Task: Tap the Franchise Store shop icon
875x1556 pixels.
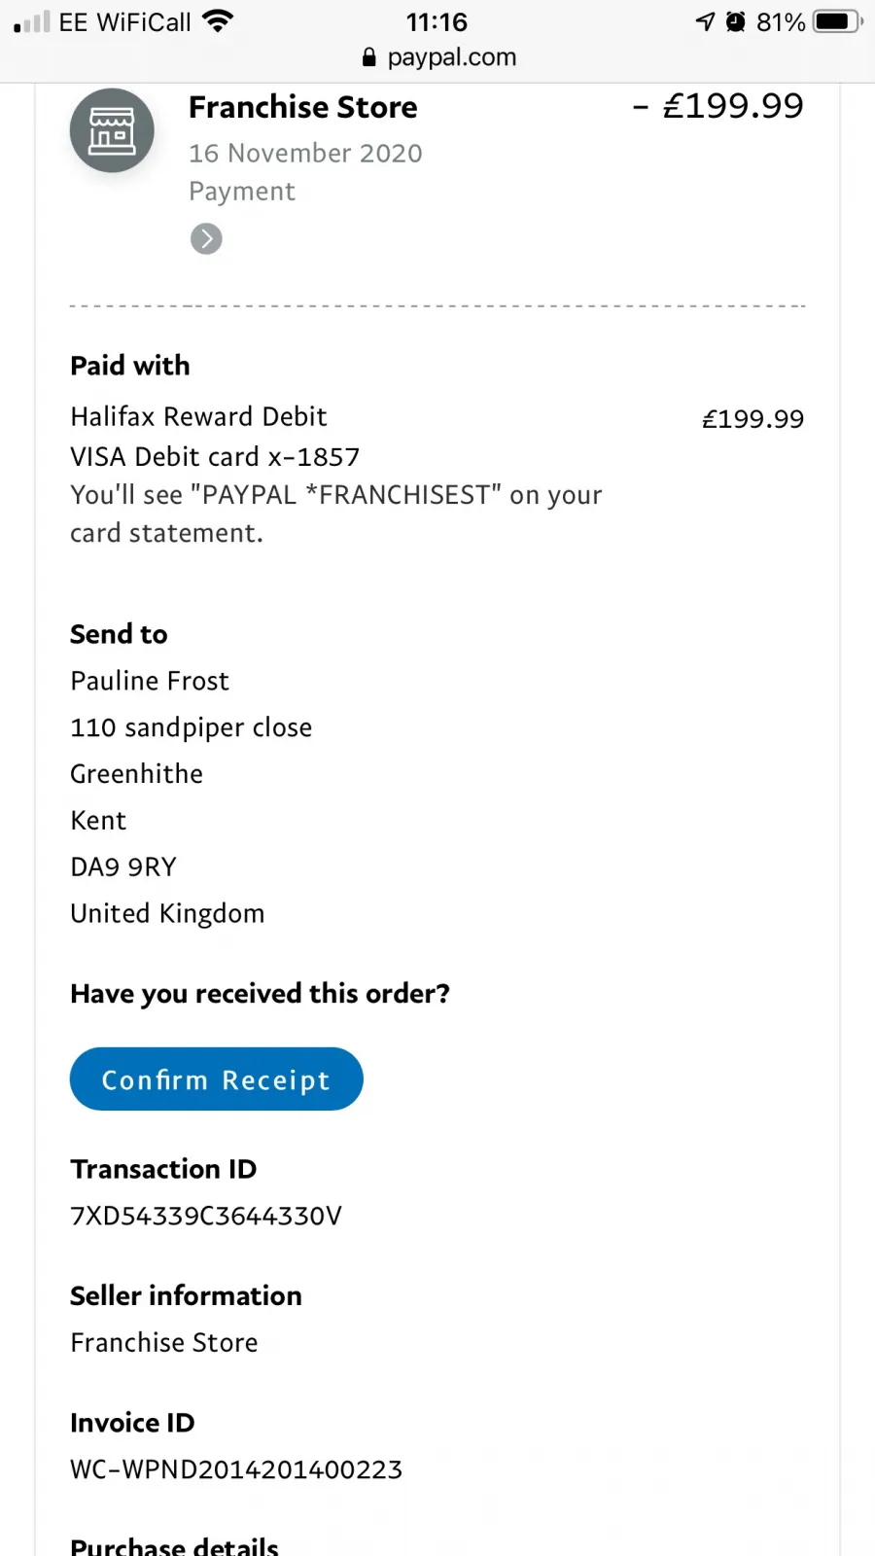Action: (112, 130)
